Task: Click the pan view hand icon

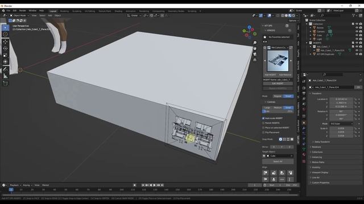Action: click(255, 48)
